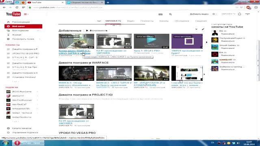Show next videos in Добавленные row arrow

[206, 42]
